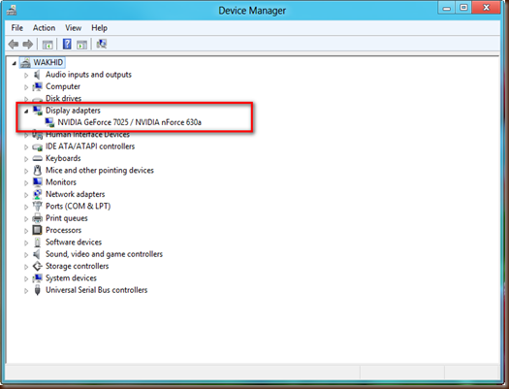Click the Storage controllers icon
Viewport: 509px width, 389px height.
pyautogui.click(x=38, y=266)
